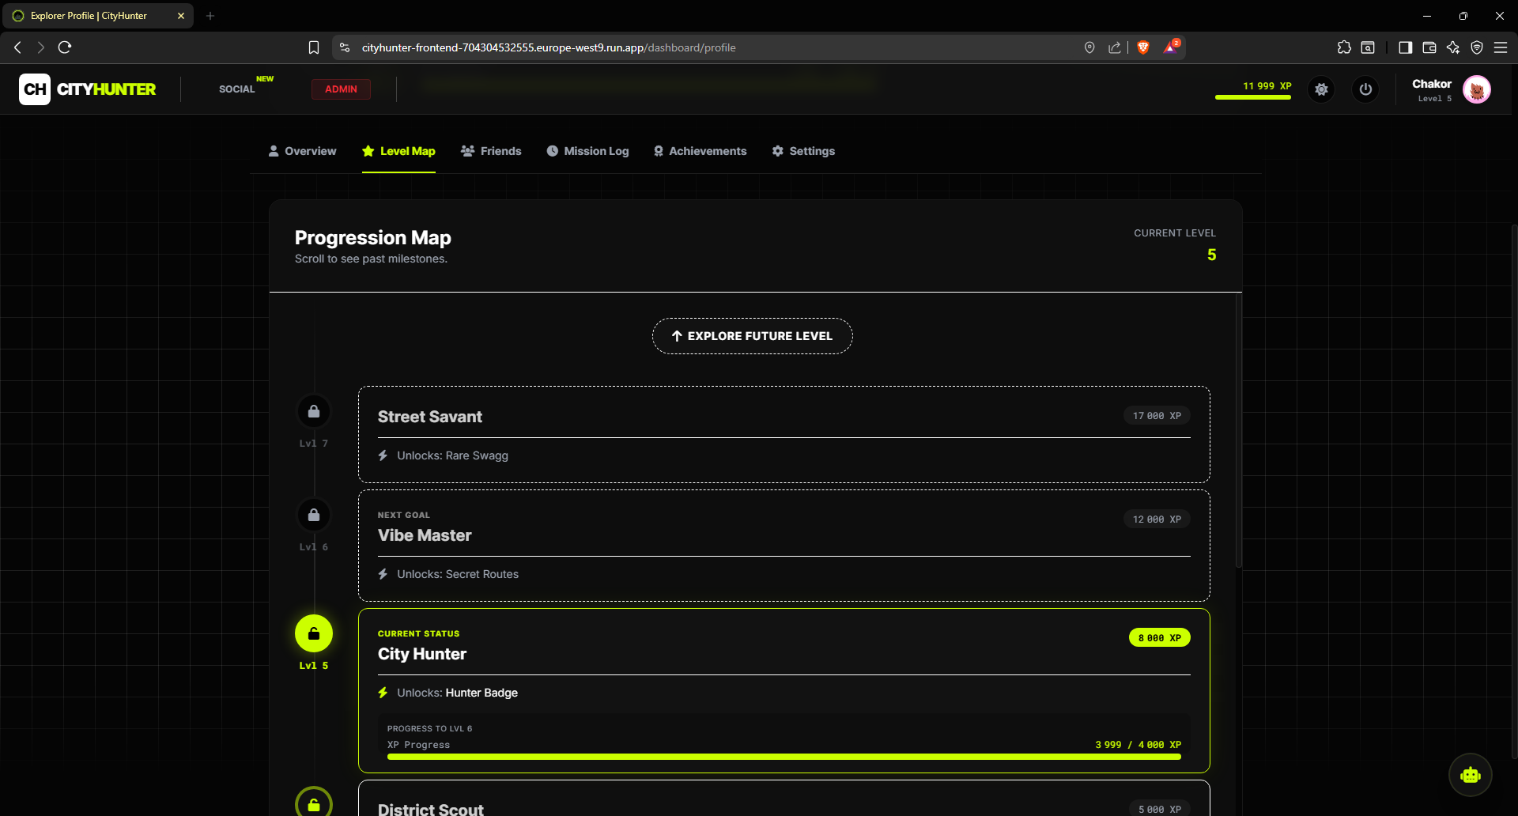The height and width of the screenshot is (816, 1518).
Task: Select the Vibe Master level card
Action: click(x=784, y=546)
